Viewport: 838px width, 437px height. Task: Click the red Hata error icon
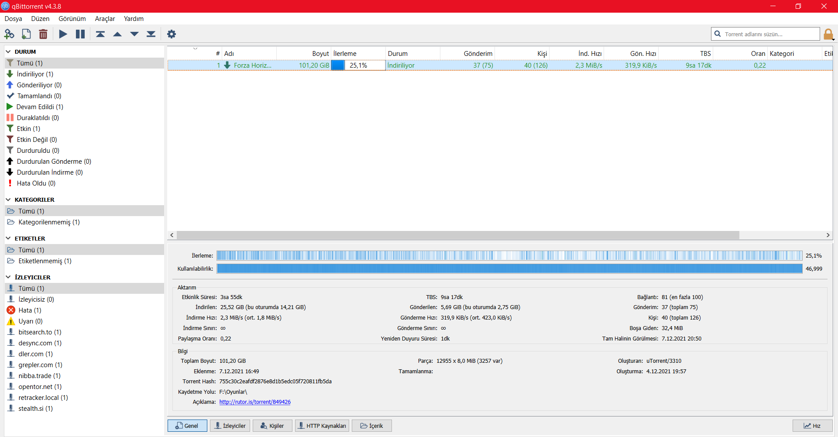[x=11, y=310]
